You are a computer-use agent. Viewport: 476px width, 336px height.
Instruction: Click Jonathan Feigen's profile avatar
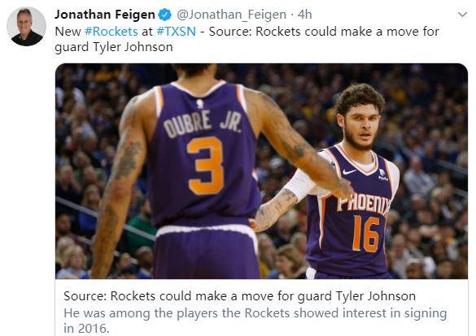[26, 27]
